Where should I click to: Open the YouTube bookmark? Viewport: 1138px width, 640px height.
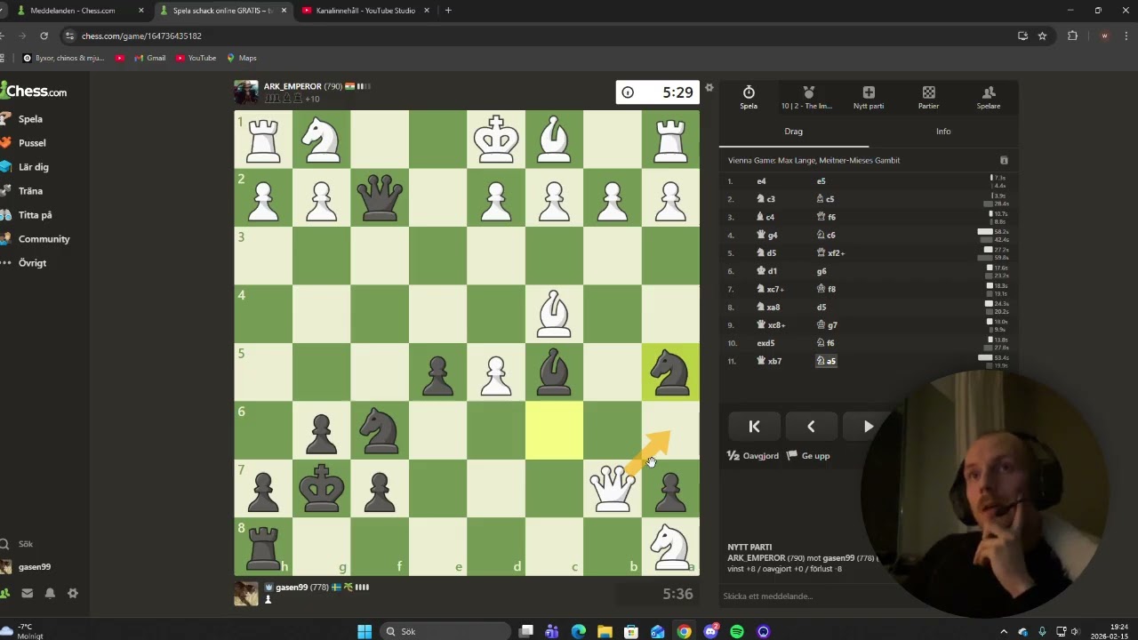[x=196, y=58]
